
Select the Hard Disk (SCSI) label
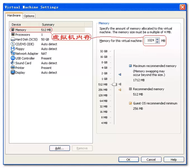[x=27, y=39]
